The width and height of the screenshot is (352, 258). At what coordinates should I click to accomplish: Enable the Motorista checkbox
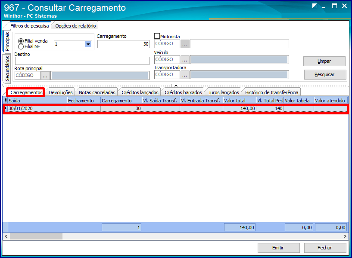tap(157, 36)
